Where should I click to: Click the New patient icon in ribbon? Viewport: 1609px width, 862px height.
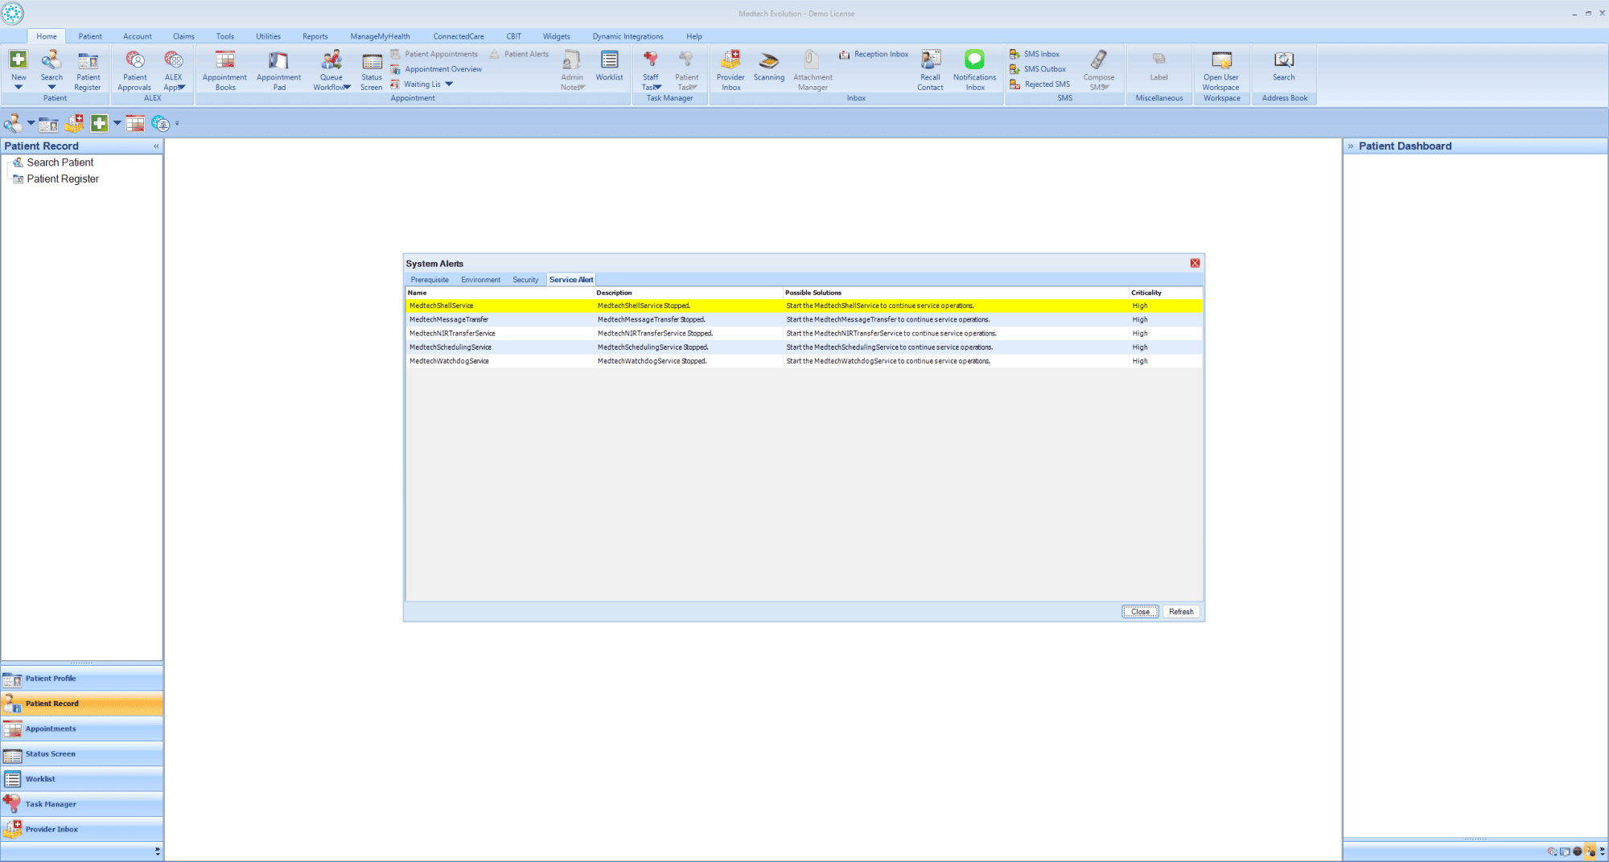click(18, 60)
